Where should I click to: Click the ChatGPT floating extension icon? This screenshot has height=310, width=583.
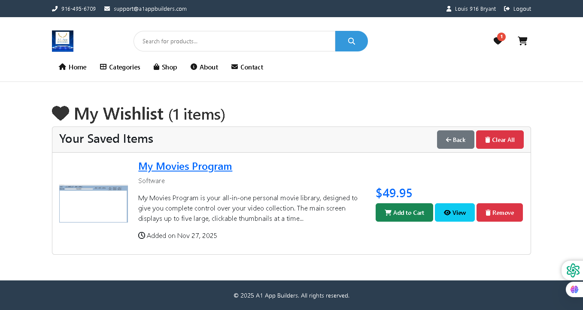click(573, 270)
